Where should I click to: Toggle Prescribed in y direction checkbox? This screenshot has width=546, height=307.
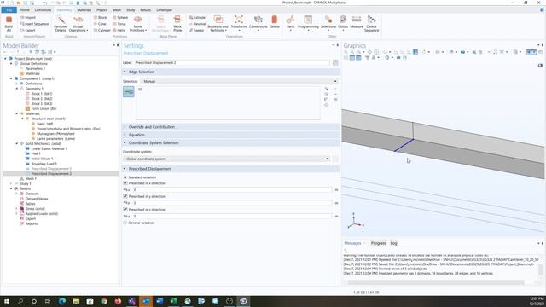point(125,196)
